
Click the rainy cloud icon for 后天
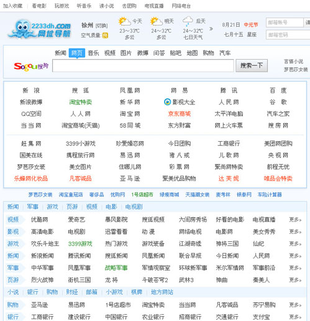(x=188, y=21)
